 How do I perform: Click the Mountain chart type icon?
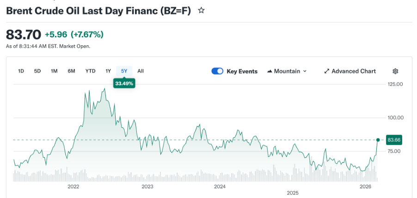(x=270, y=71)
